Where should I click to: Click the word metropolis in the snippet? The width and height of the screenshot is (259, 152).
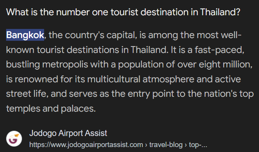[65, 64]
